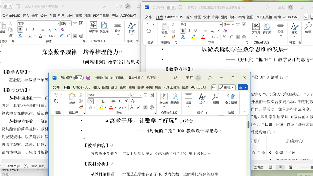Screen dimensions: 313x176
Task: Open the 文件 menu in front window
Action: (56, 87)
